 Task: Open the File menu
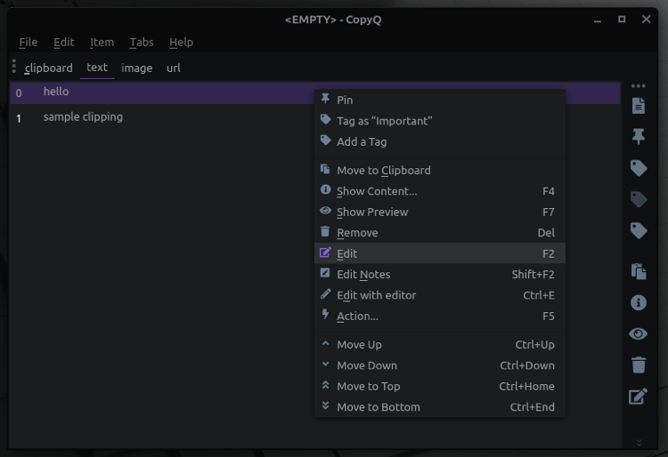(29, 42)
